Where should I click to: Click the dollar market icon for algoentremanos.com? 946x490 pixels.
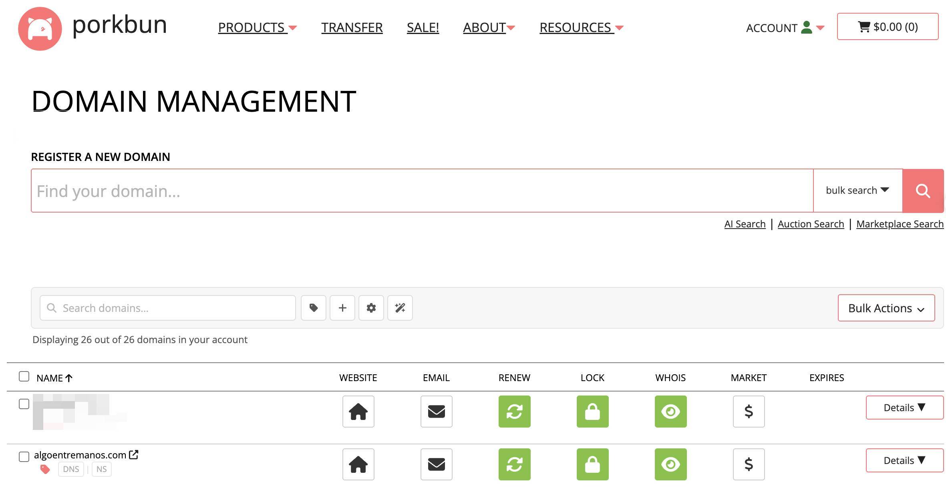point(748,464)
